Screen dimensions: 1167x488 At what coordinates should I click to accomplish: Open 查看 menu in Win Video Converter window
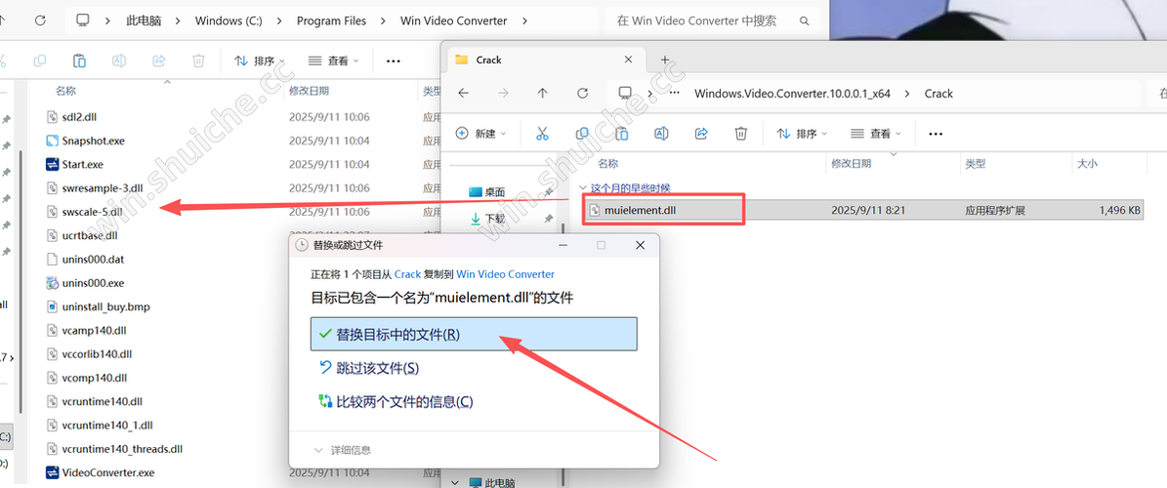(333, 61)
